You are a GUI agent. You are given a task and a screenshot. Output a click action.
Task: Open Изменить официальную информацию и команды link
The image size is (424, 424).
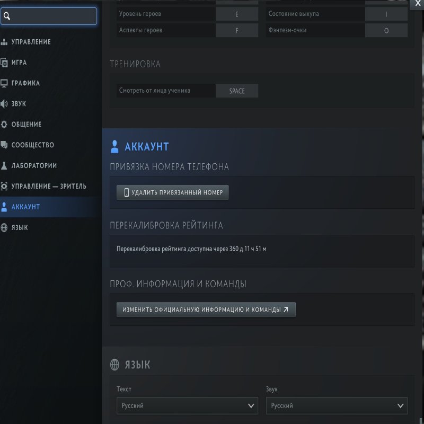point(206,310)
